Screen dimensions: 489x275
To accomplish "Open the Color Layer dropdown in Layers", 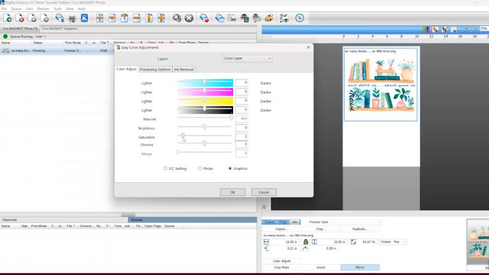I will (247, 59).
